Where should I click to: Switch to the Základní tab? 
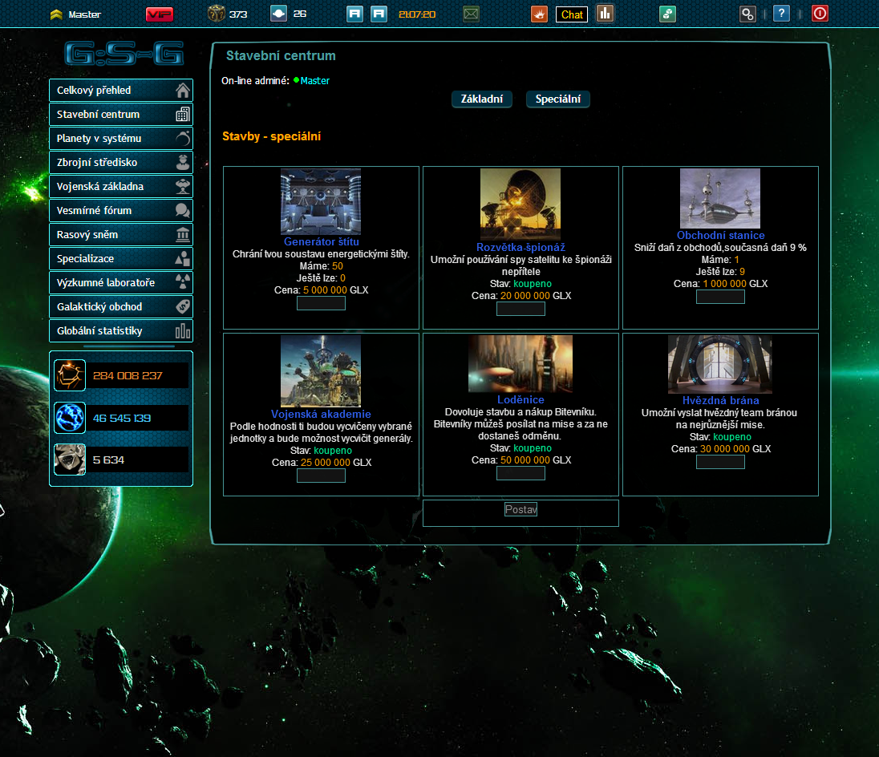click(481, 99)
